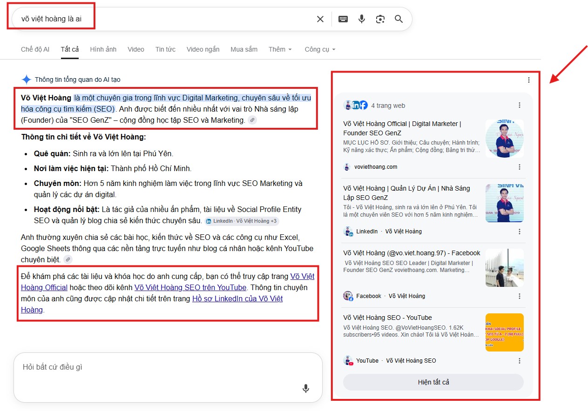Screen dimensions: 588x411
Task: Start voice search with microphone icon in search bar
Action: (362, 19)
